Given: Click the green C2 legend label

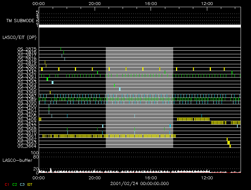Looking at the screenshot, I should tap(15, 184).
